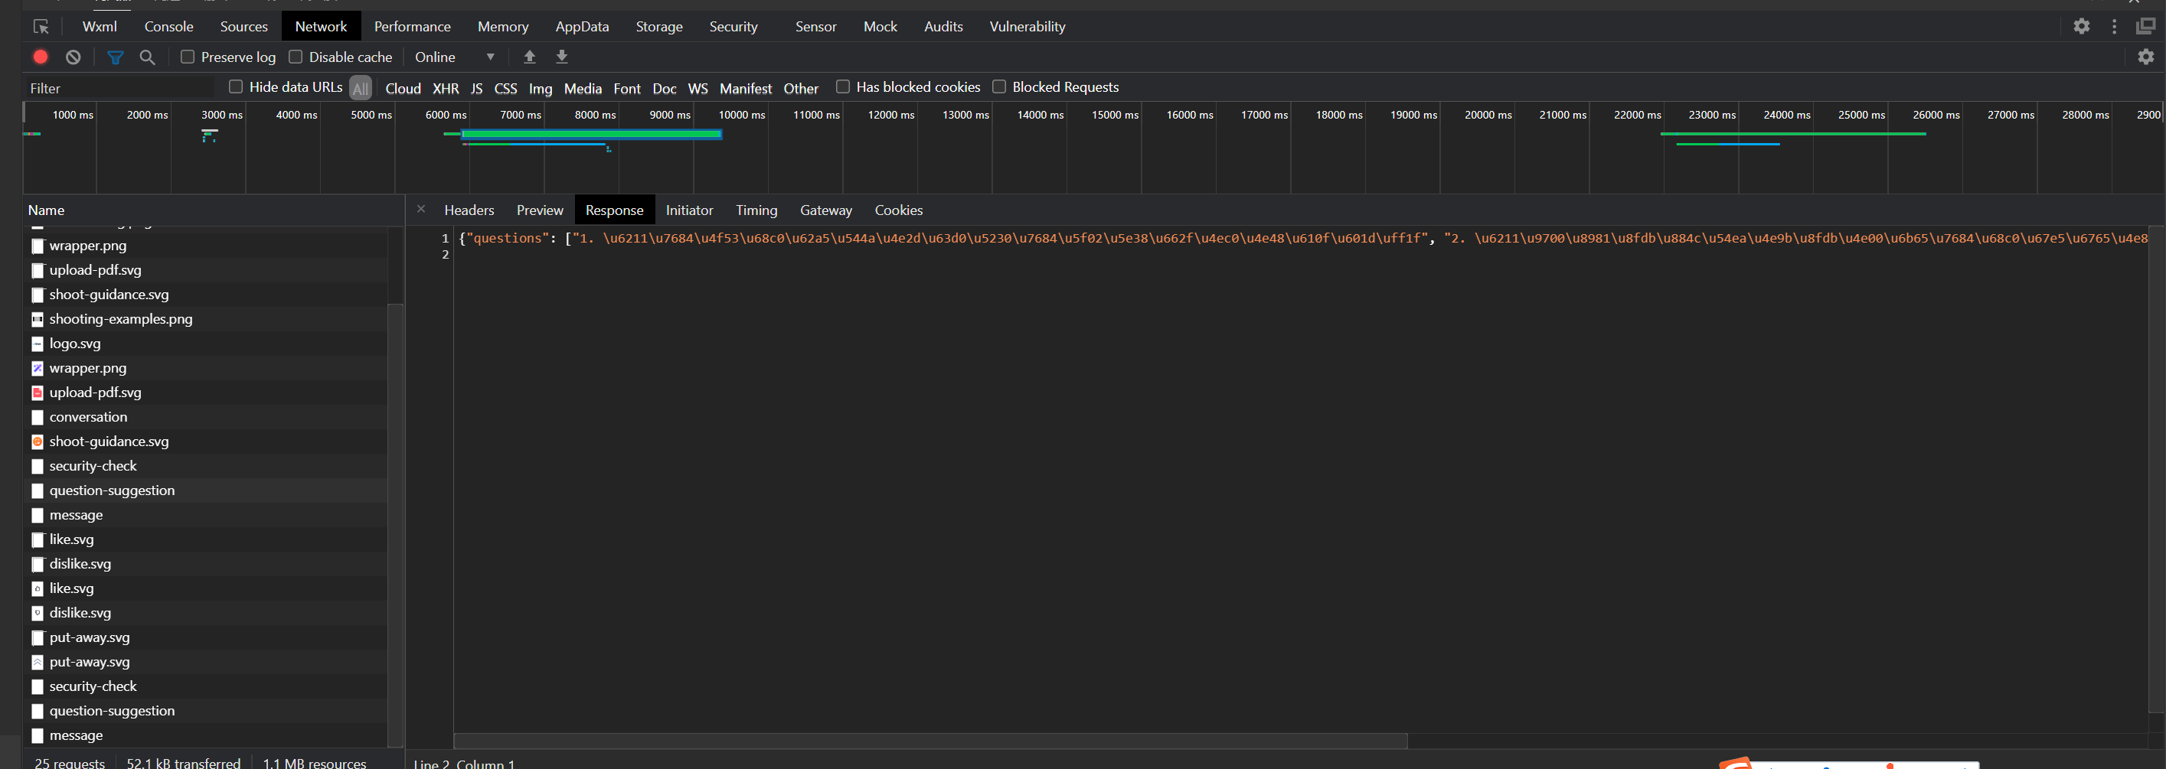
Task: Open the request Cookies tab
Action: pos(899,210)
